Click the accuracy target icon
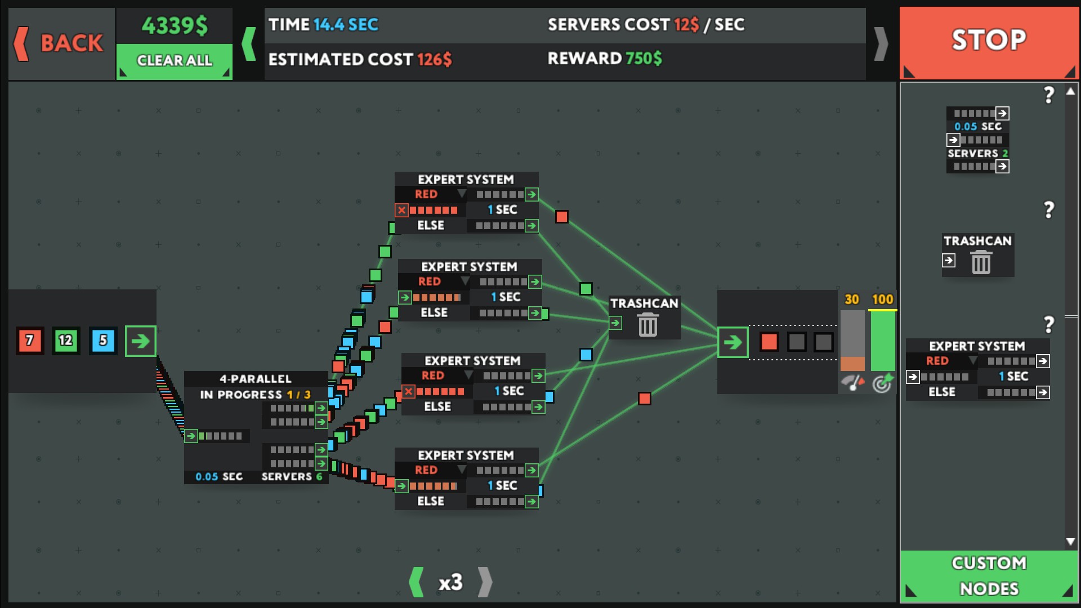 pos(882,383)
